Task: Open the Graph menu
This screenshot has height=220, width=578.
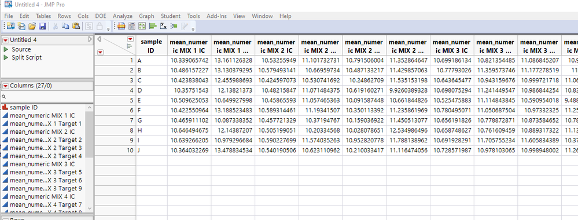Action: coord(146,16)
